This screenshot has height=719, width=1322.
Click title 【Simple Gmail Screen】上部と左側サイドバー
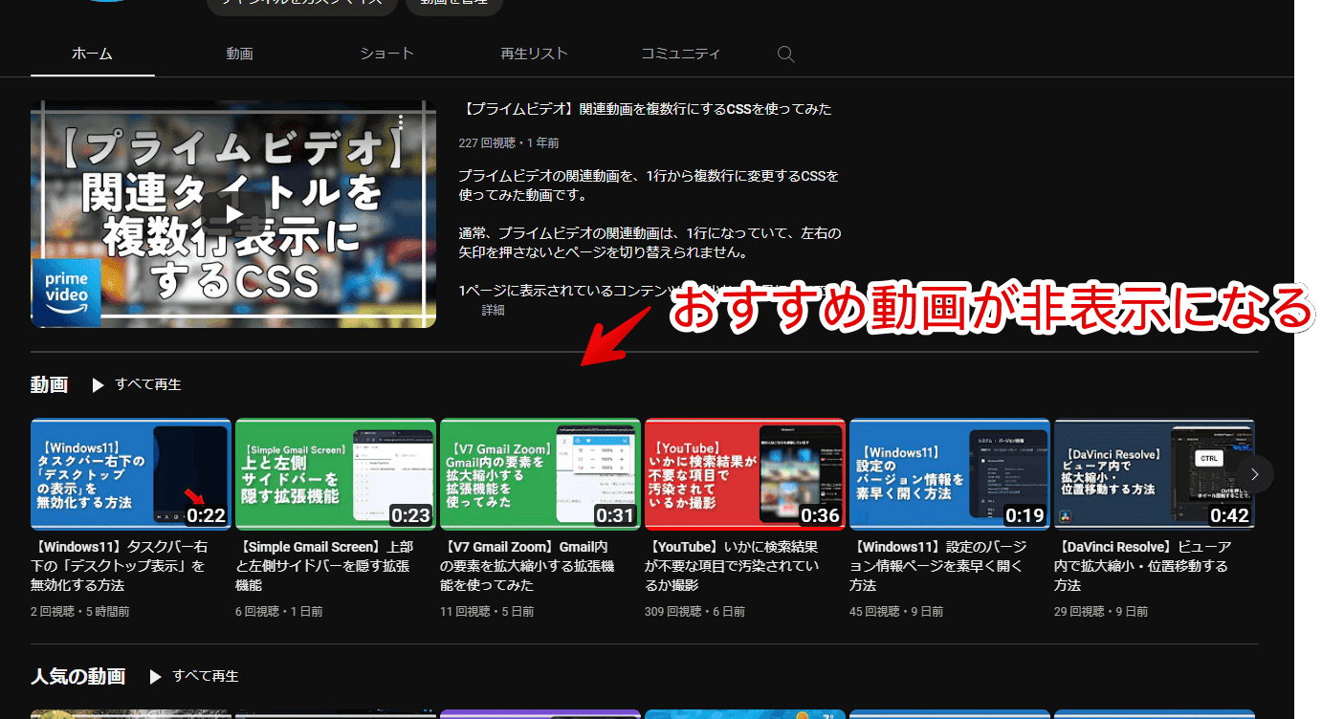(325, 566)
